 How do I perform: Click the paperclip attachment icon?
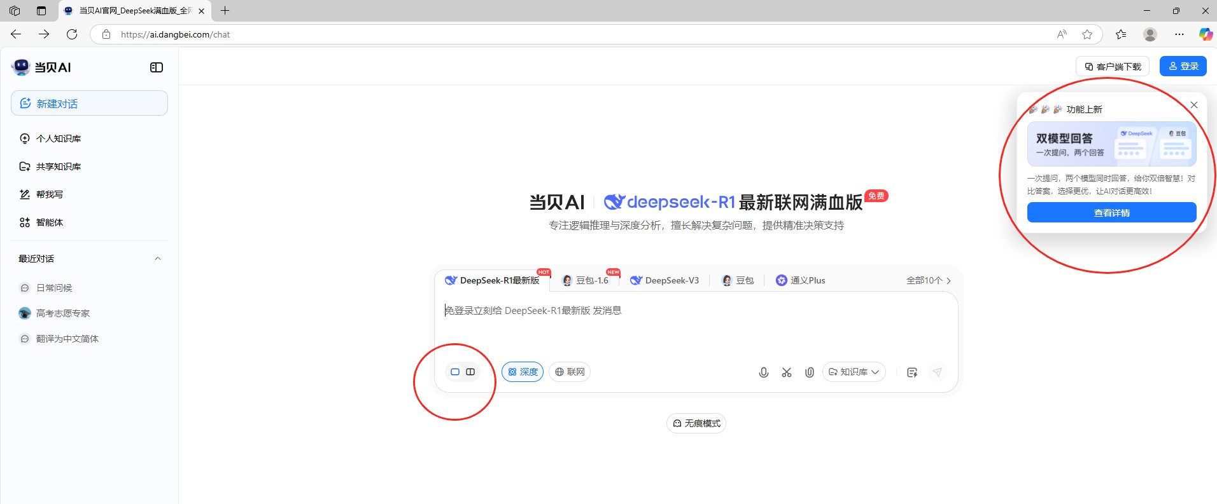tap(810, 372)
